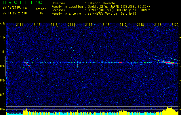Click the 2113 time axis marker
Screen dimensions: 181x115
click(54, 25)
